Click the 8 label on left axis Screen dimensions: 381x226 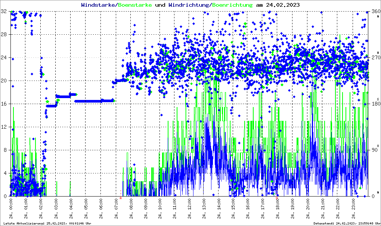pos(5,150)
